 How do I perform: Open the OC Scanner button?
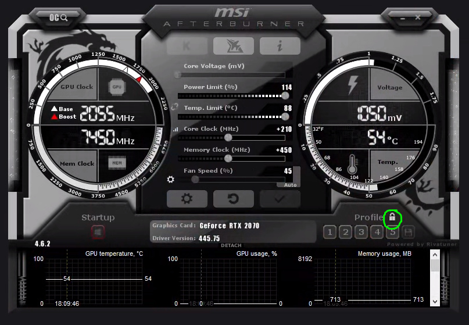click(58, 17)
